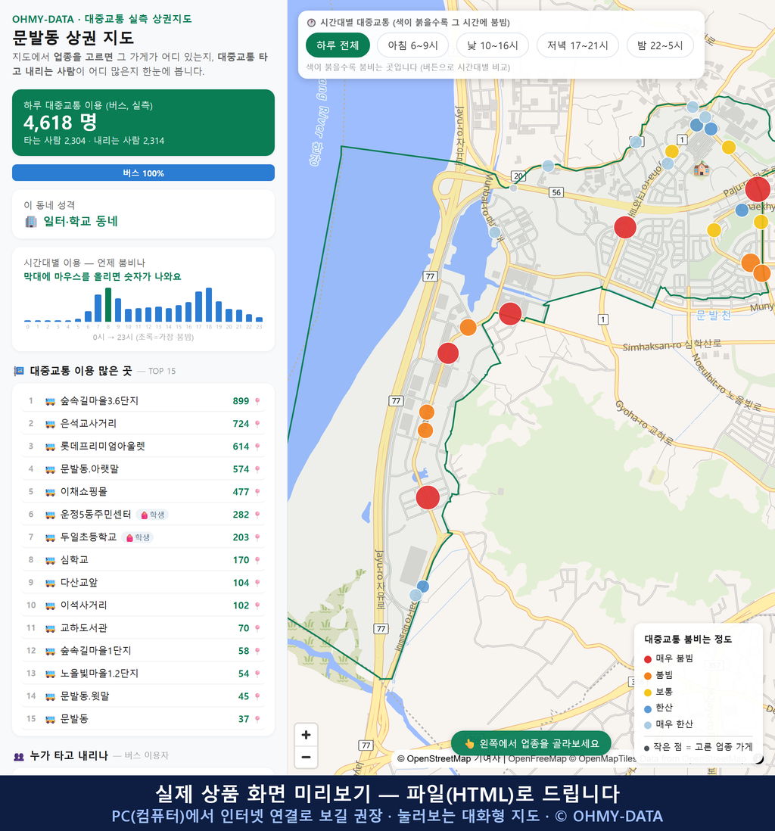Click the school building icon on the map
Screen dimensions: 775x831
pos(702,169)
